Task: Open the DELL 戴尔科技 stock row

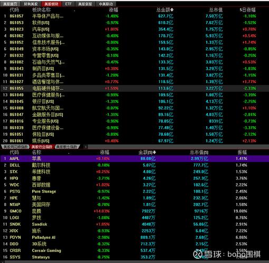Action: tap(134, 165)
